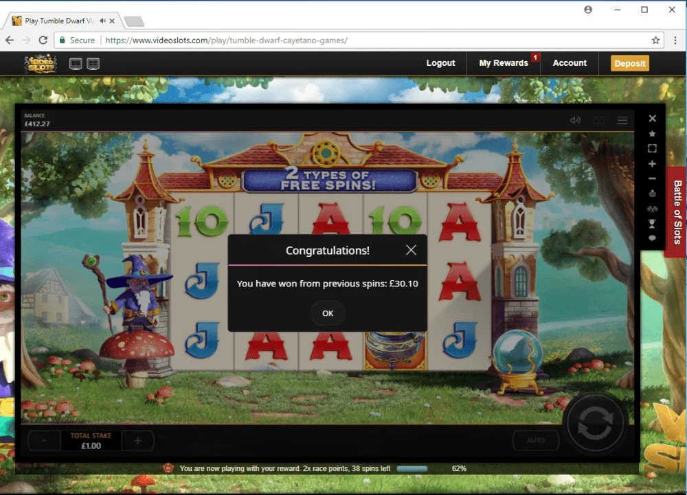The image size is (687, 495).
Task: View Secure site connection info
Action: (x=77, y=41)
